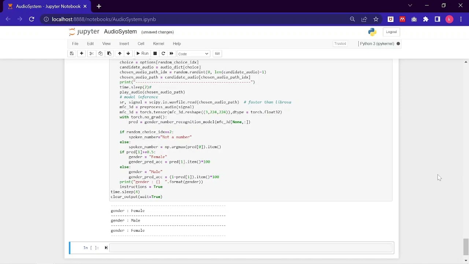Copy selected cells icon
469x264 pixels.
[100, 54]
